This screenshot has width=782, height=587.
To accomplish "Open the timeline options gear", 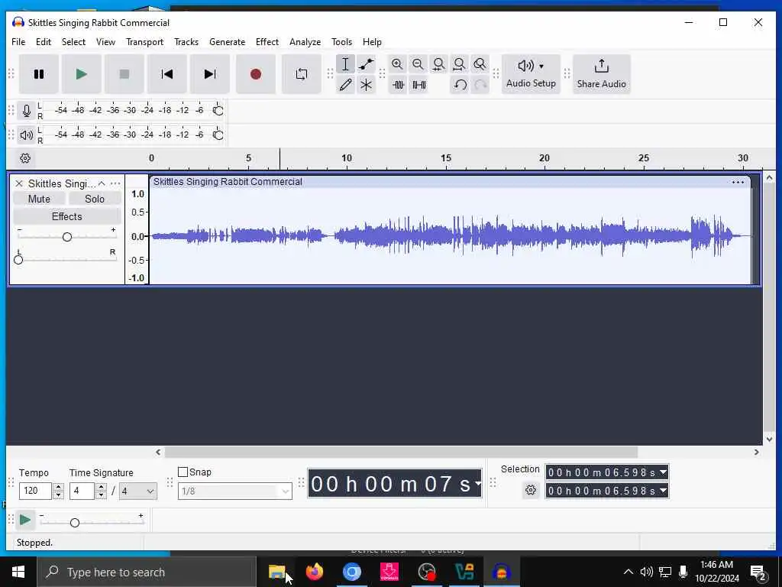I will pos(25,158).
